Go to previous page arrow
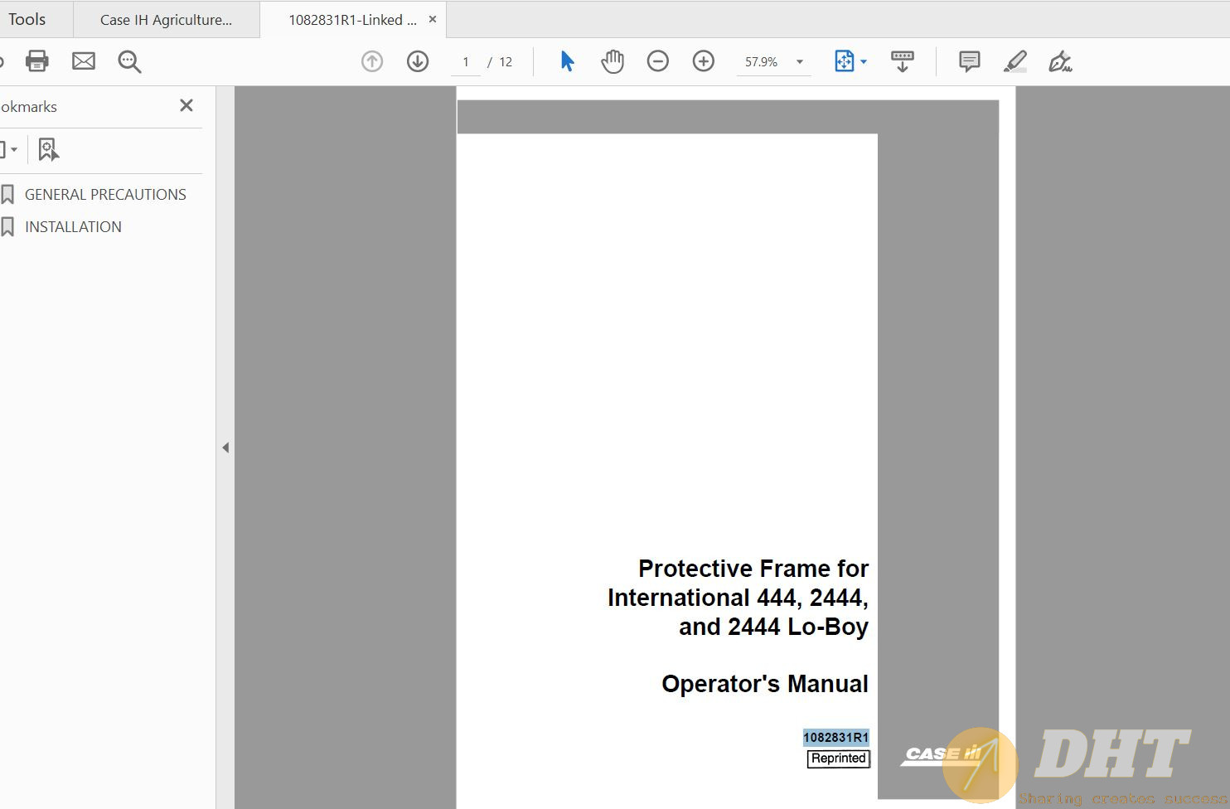Screen dimensions: 1230x809 pyautogui.click(x=372, y=61)
